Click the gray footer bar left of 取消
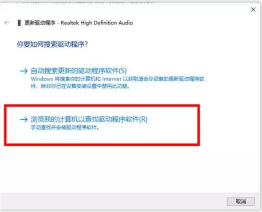 113,201
